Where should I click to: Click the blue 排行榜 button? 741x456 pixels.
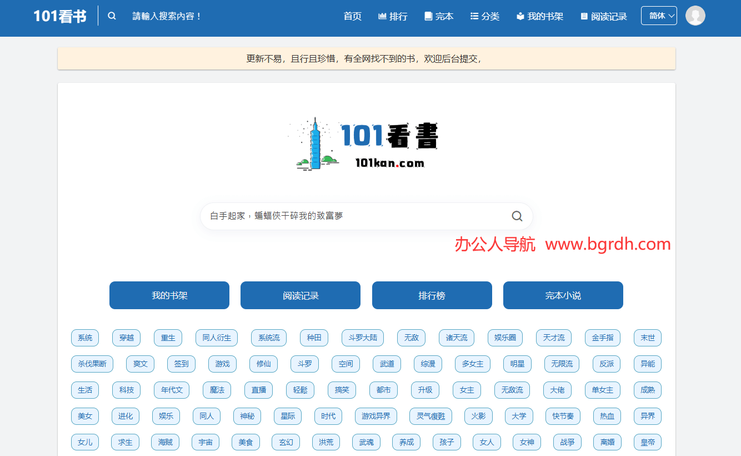coord(432,295)
